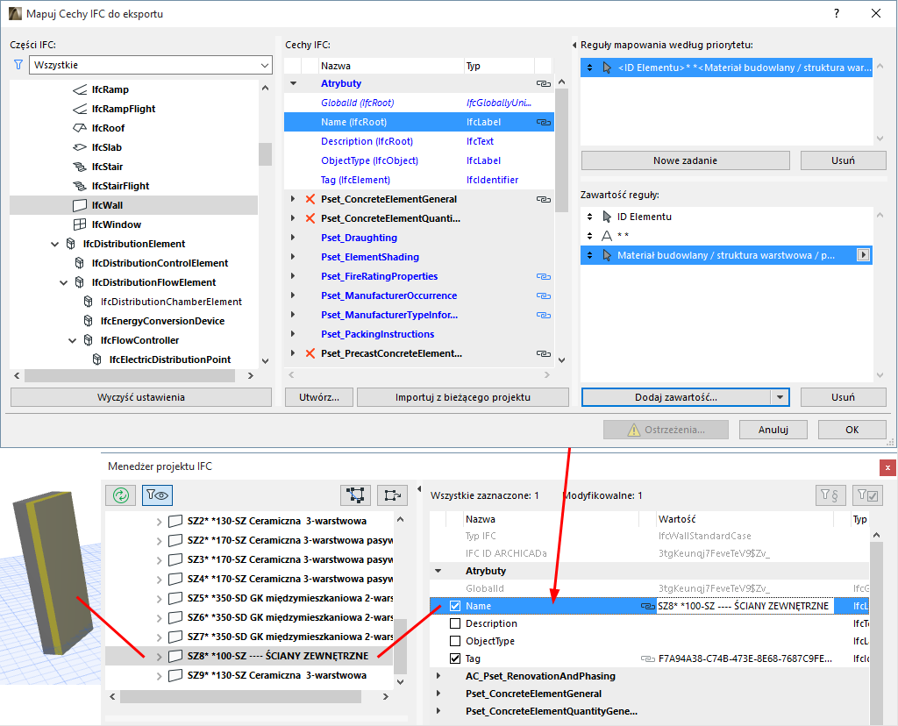Select the Tag (IfcElement) attribute row
Image resolution: width=898 pixels, height=726 pixels.
[418, 180]
